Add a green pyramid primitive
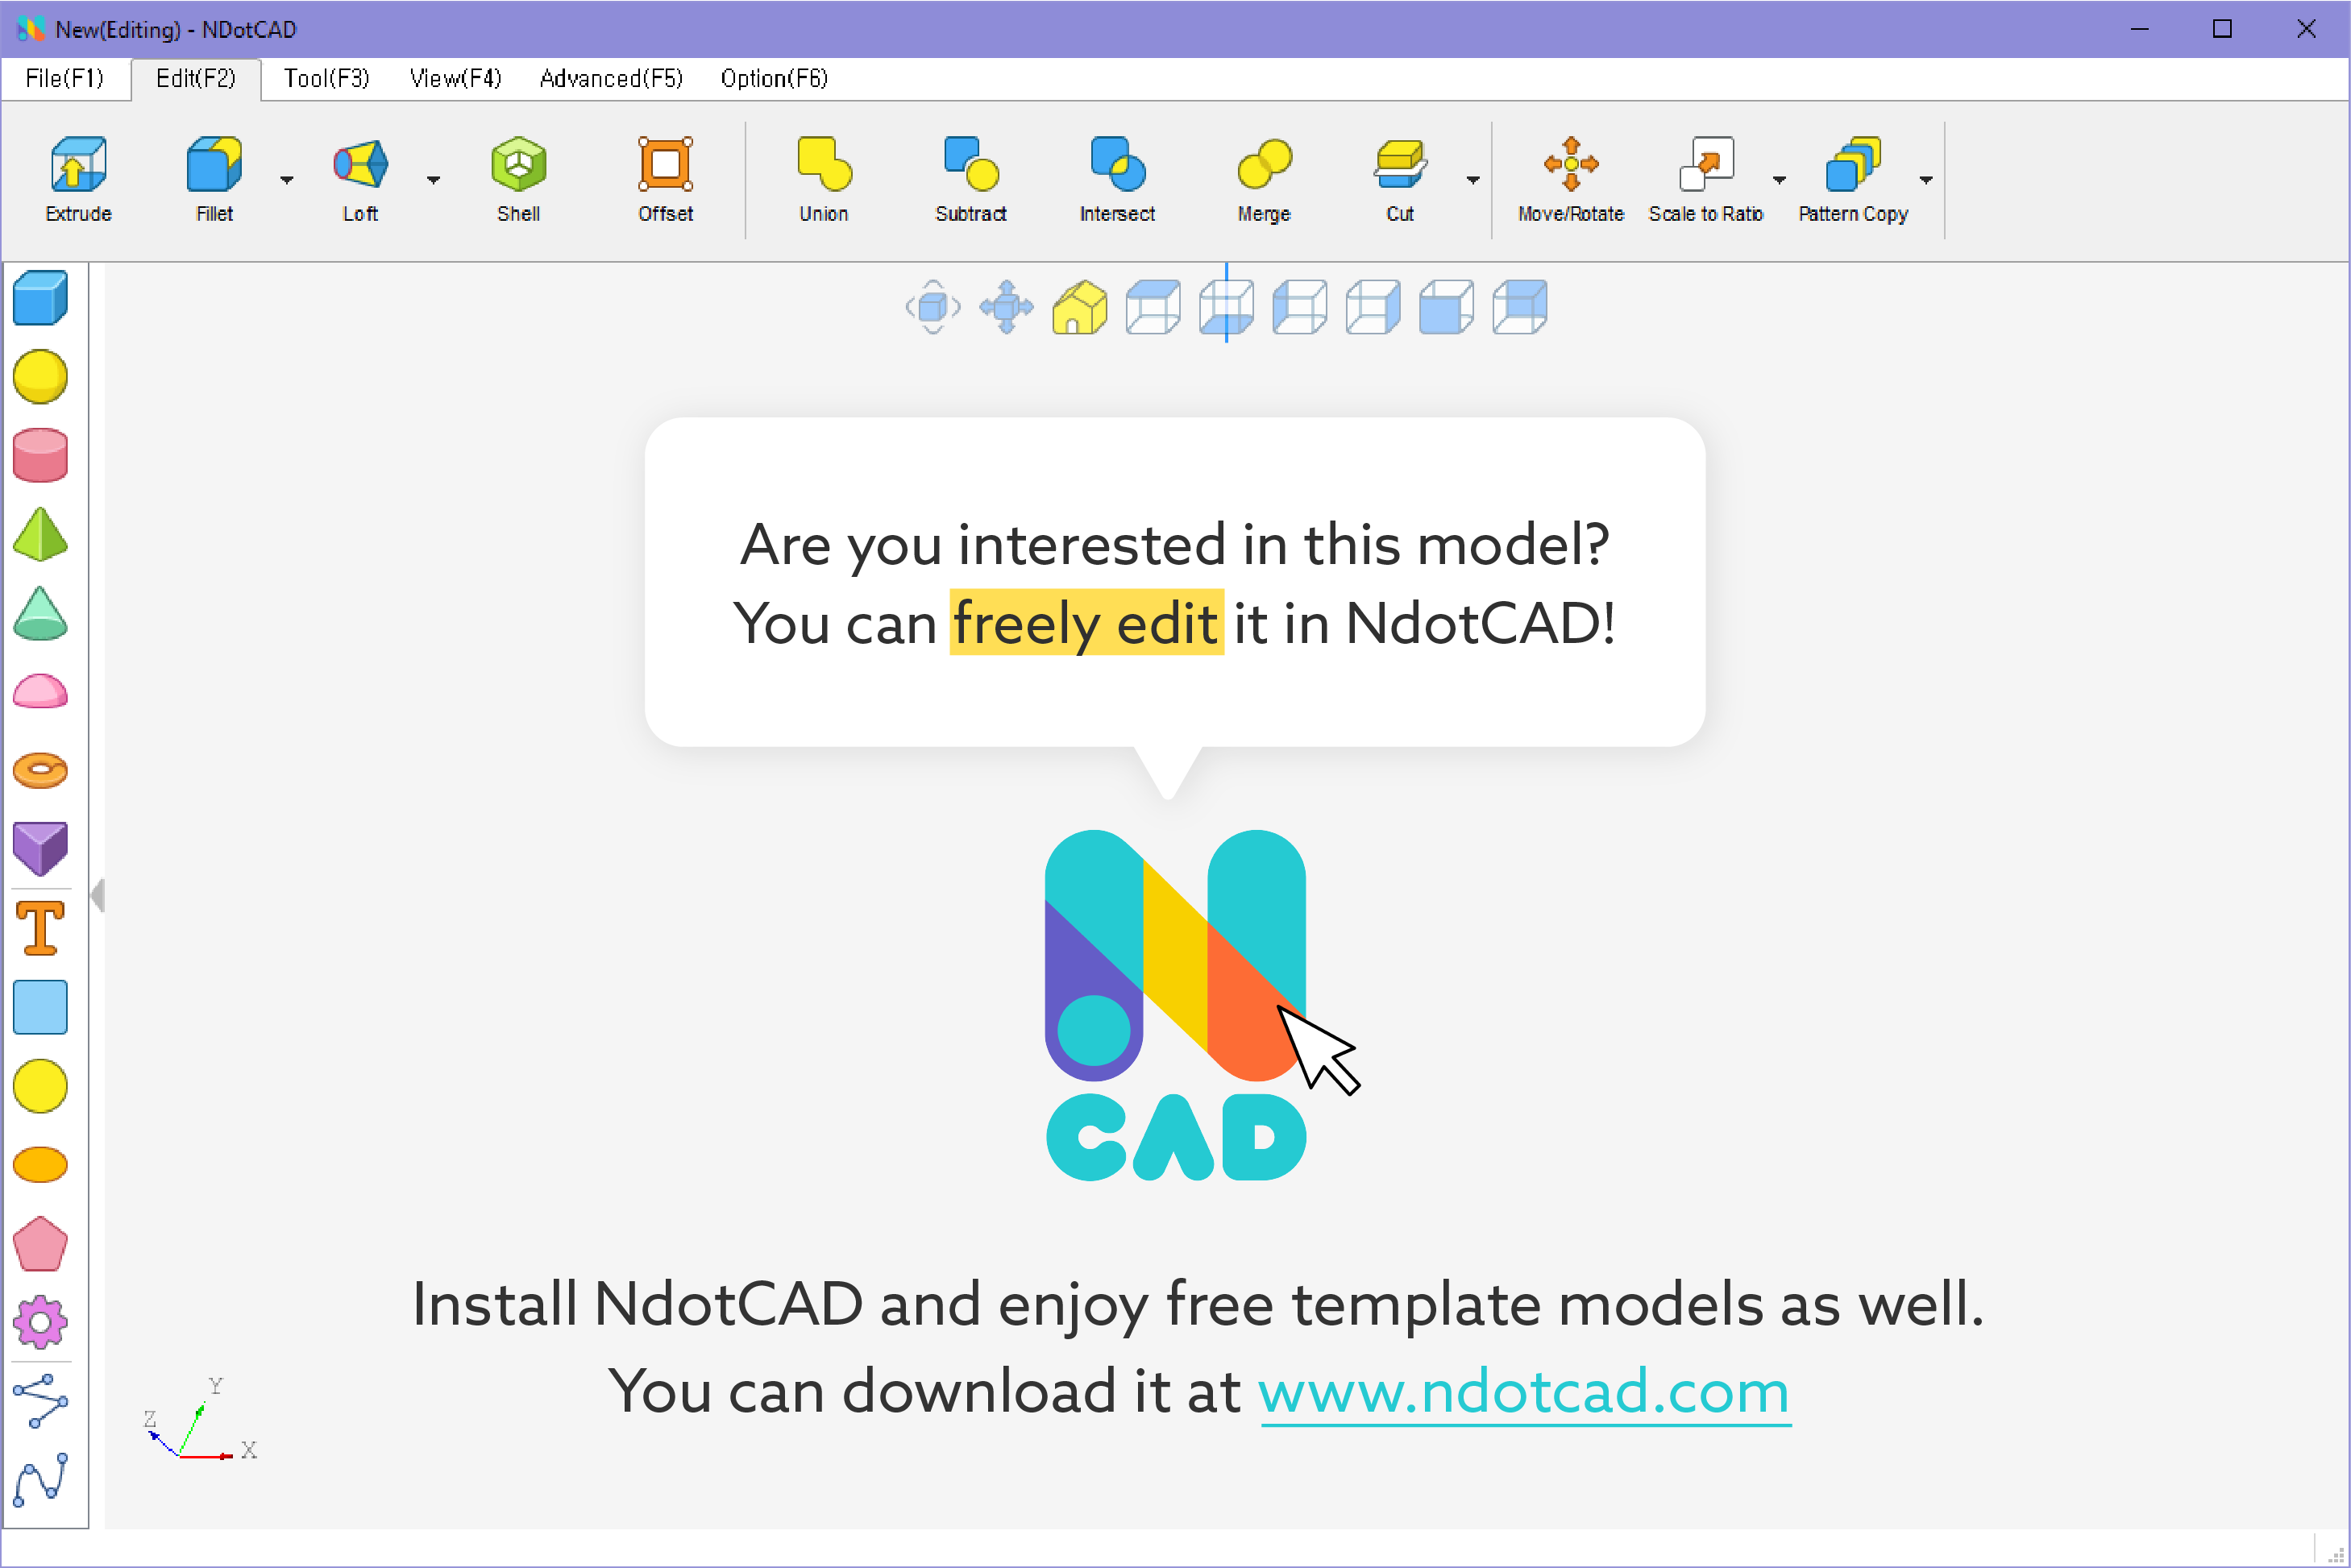Screen dimensions: 2351x1568 coord(40,534)
